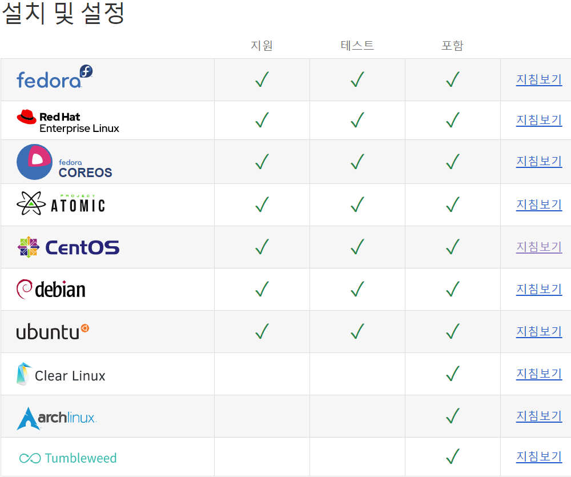Click the CentOS logo

69,247
